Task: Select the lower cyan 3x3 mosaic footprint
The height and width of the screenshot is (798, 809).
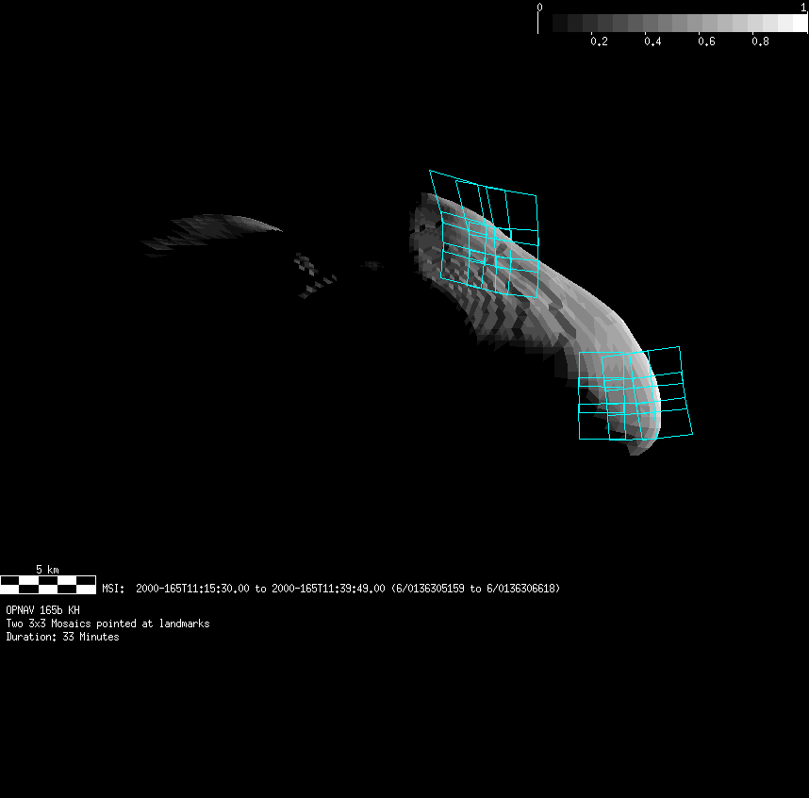Action: (635, 393)
